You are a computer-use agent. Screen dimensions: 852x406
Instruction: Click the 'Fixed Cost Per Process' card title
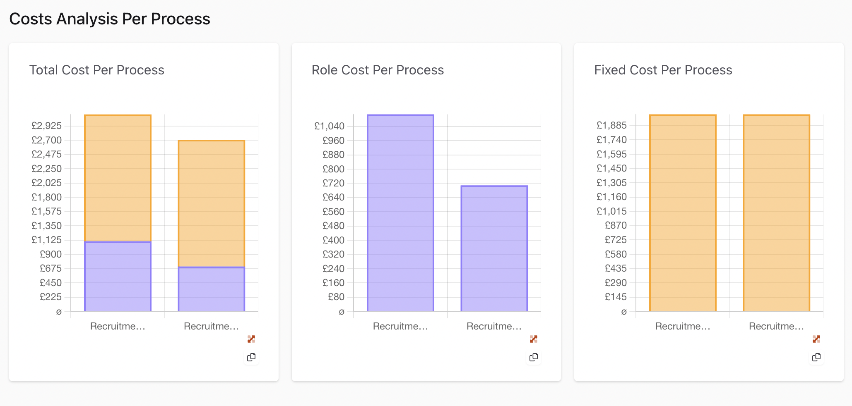[663, 70]
